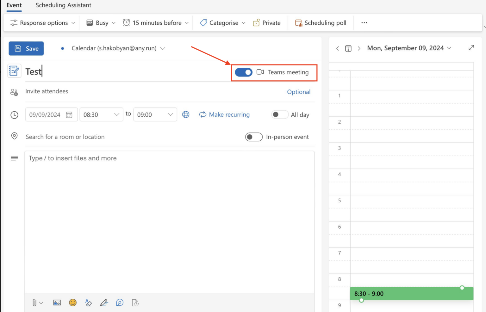486x312 pixels.
Task: Open the more options ellipsis menu
Action: tap(364, 22)
